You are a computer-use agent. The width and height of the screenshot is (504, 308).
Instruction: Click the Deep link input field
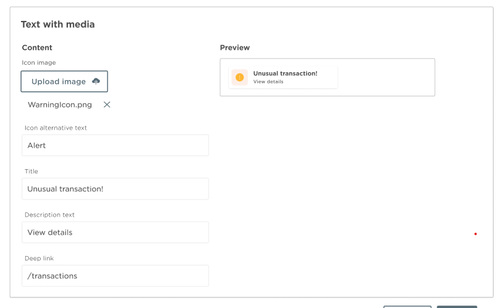(x=115, y=276)
